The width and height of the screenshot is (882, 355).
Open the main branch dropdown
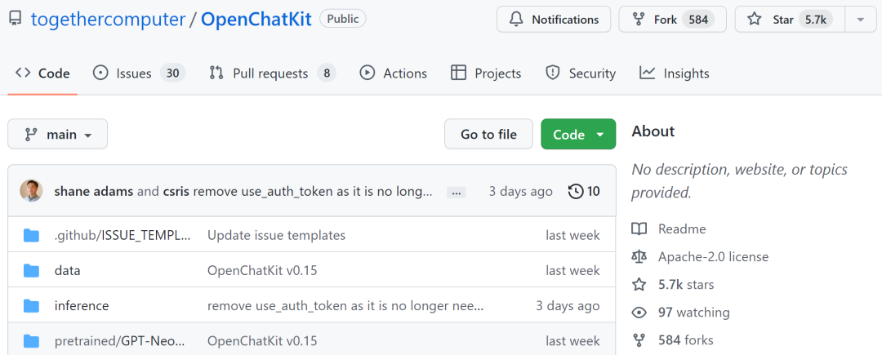[x=57, y=135]
